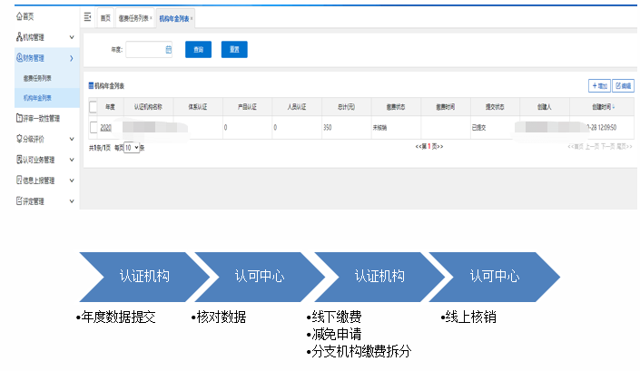Click the 财务管理 finance icon

click(19, 58)
